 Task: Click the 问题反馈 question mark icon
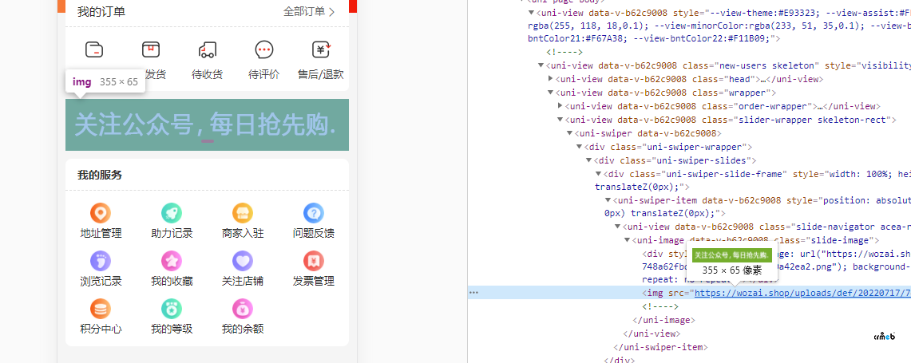coord(313,214)
